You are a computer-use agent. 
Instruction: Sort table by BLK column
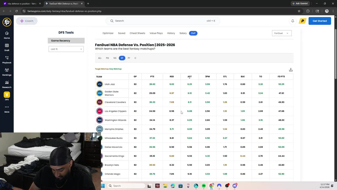[x=243, y=77]
